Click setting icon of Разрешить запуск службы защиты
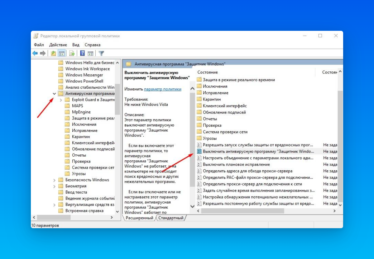 [x=199, y=145]
